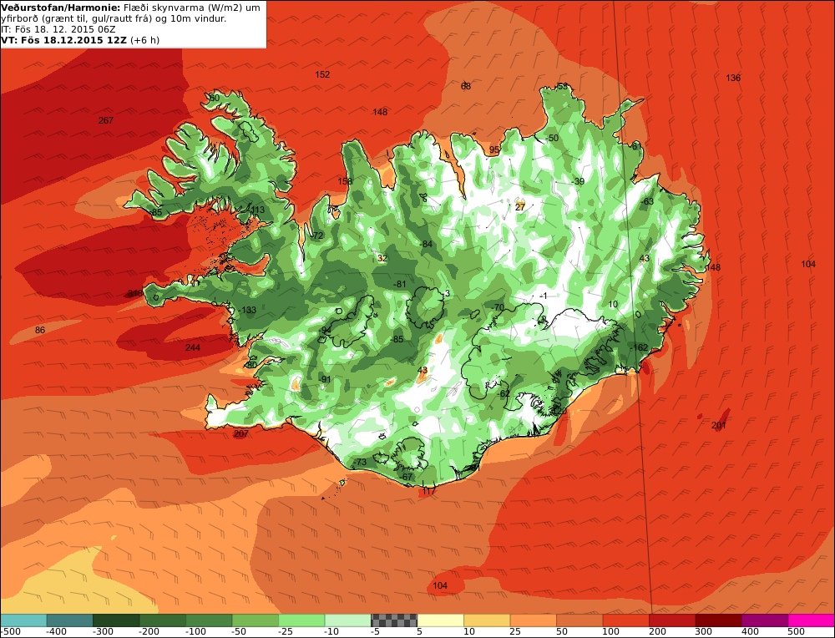Click the "-100" legend tick label
Image resolution: width=835 pixels, height=638 pixels.
[x=195, y=632]
